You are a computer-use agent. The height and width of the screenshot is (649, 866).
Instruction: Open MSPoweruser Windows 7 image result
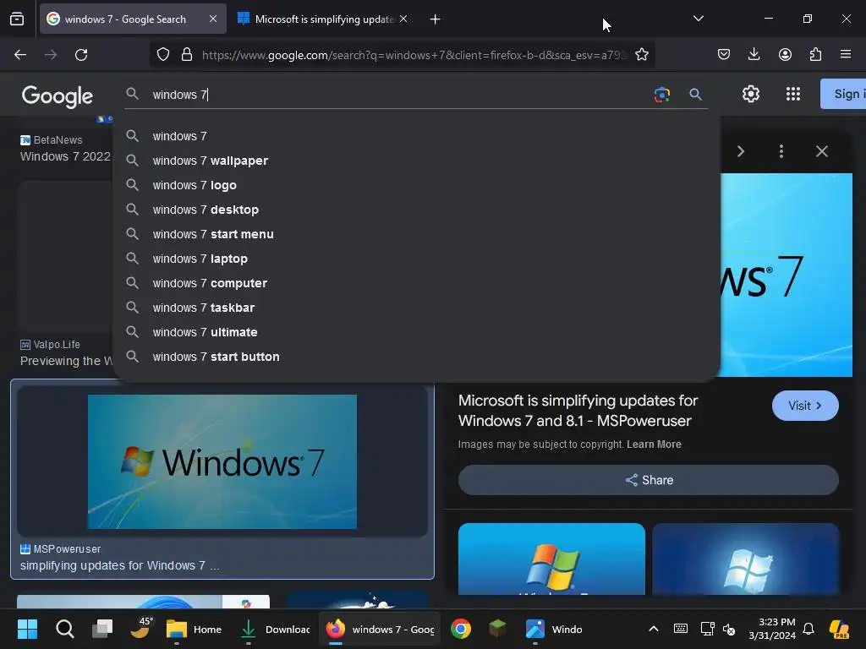click(222, 461)
